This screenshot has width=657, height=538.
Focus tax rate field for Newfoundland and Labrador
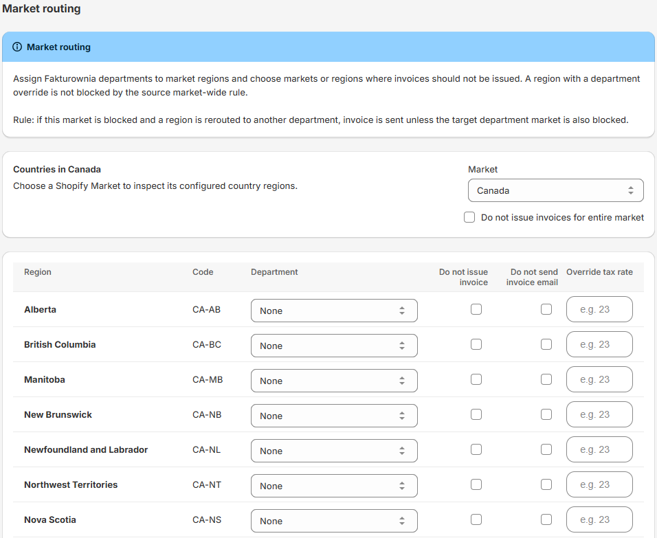599,449
